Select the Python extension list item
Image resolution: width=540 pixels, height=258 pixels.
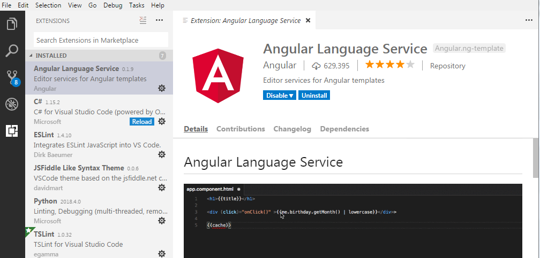(99, 210)
